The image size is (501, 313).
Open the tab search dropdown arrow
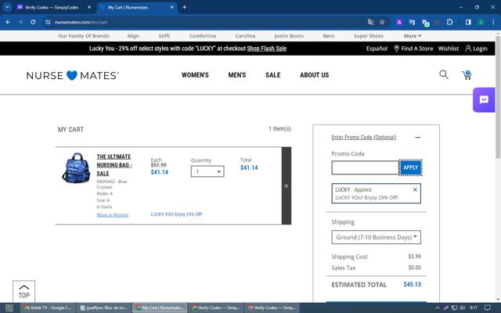[7, 7]
